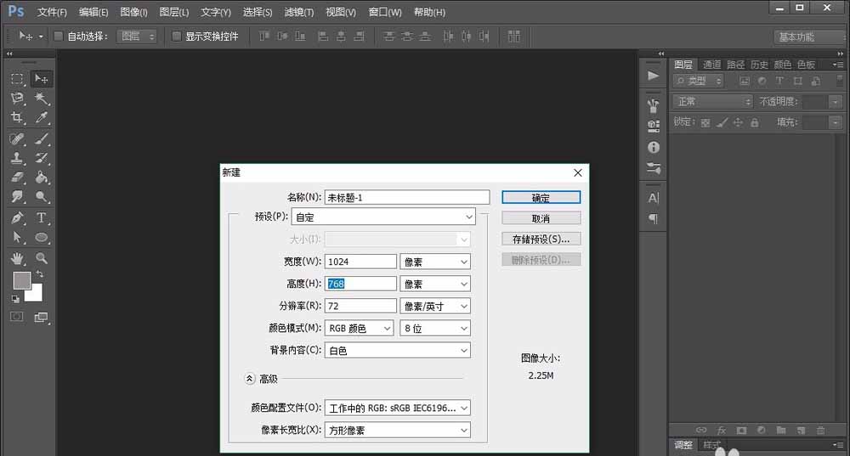Click the Actions play panel icon
This screenshot has height=456, width=850.
click(654, 76)
